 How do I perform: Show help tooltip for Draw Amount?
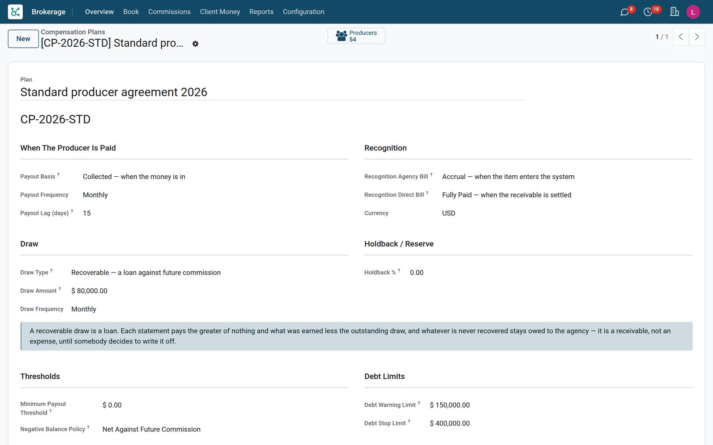(x=60, y=289)
